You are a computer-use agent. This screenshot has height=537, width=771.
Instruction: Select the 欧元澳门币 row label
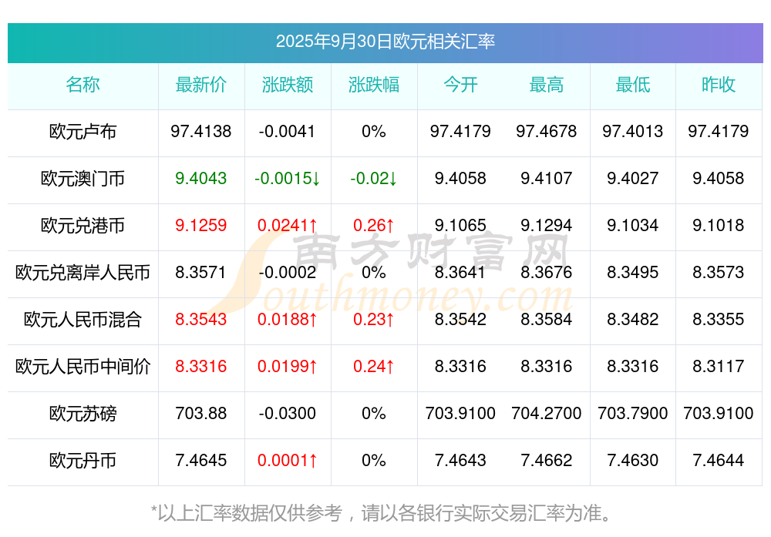click(82, 179)
